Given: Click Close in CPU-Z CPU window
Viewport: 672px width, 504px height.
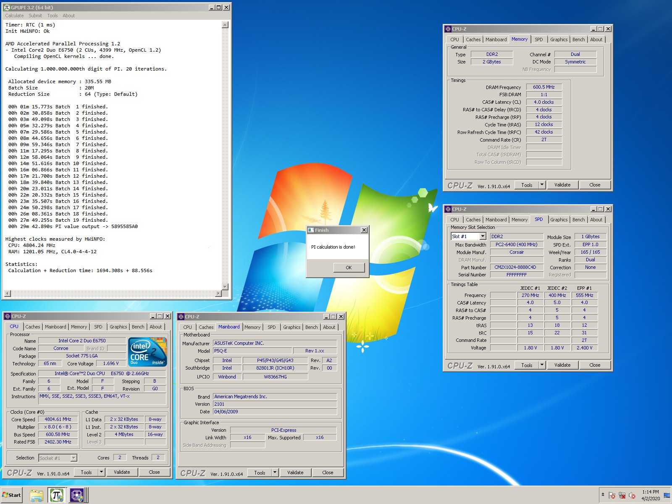Looking at the screenshot, I should coord(154,472).
